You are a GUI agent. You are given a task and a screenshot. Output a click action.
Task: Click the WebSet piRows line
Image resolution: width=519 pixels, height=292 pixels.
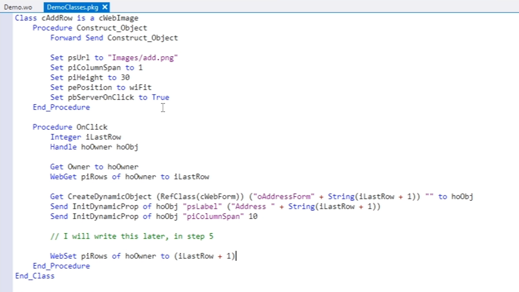click(x=142, y=256)
